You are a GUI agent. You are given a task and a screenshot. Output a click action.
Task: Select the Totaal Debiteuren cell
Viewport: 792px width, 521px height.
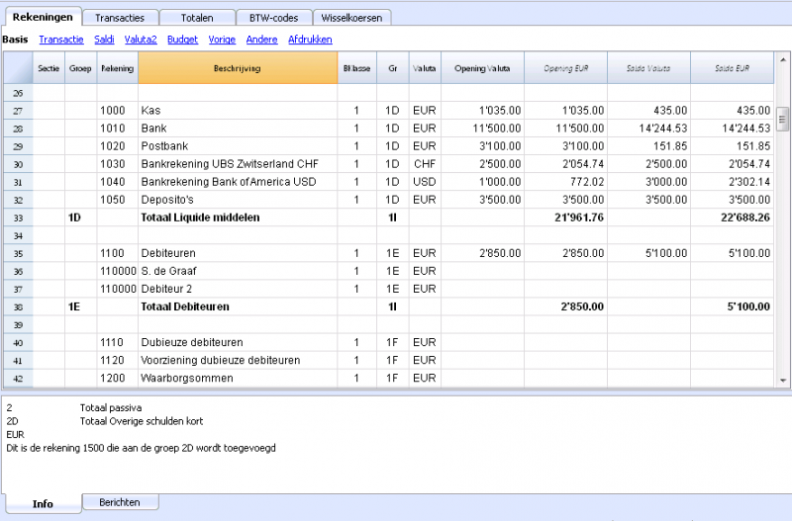238,307
